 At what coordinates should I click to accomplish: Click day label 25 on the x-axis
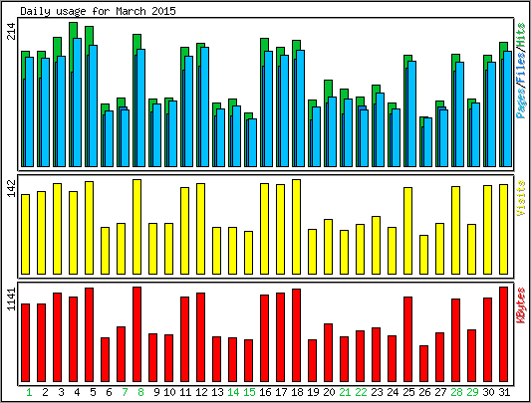(x=408, y=392)
